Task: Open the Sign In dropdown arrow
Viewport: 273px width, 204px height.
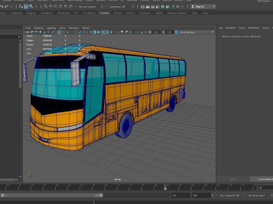Action: (x=214, y=7)
